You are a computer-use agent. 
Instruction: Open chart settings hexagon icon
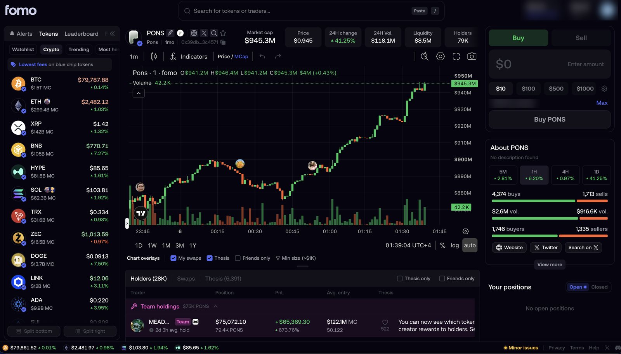tap(440, 57)
